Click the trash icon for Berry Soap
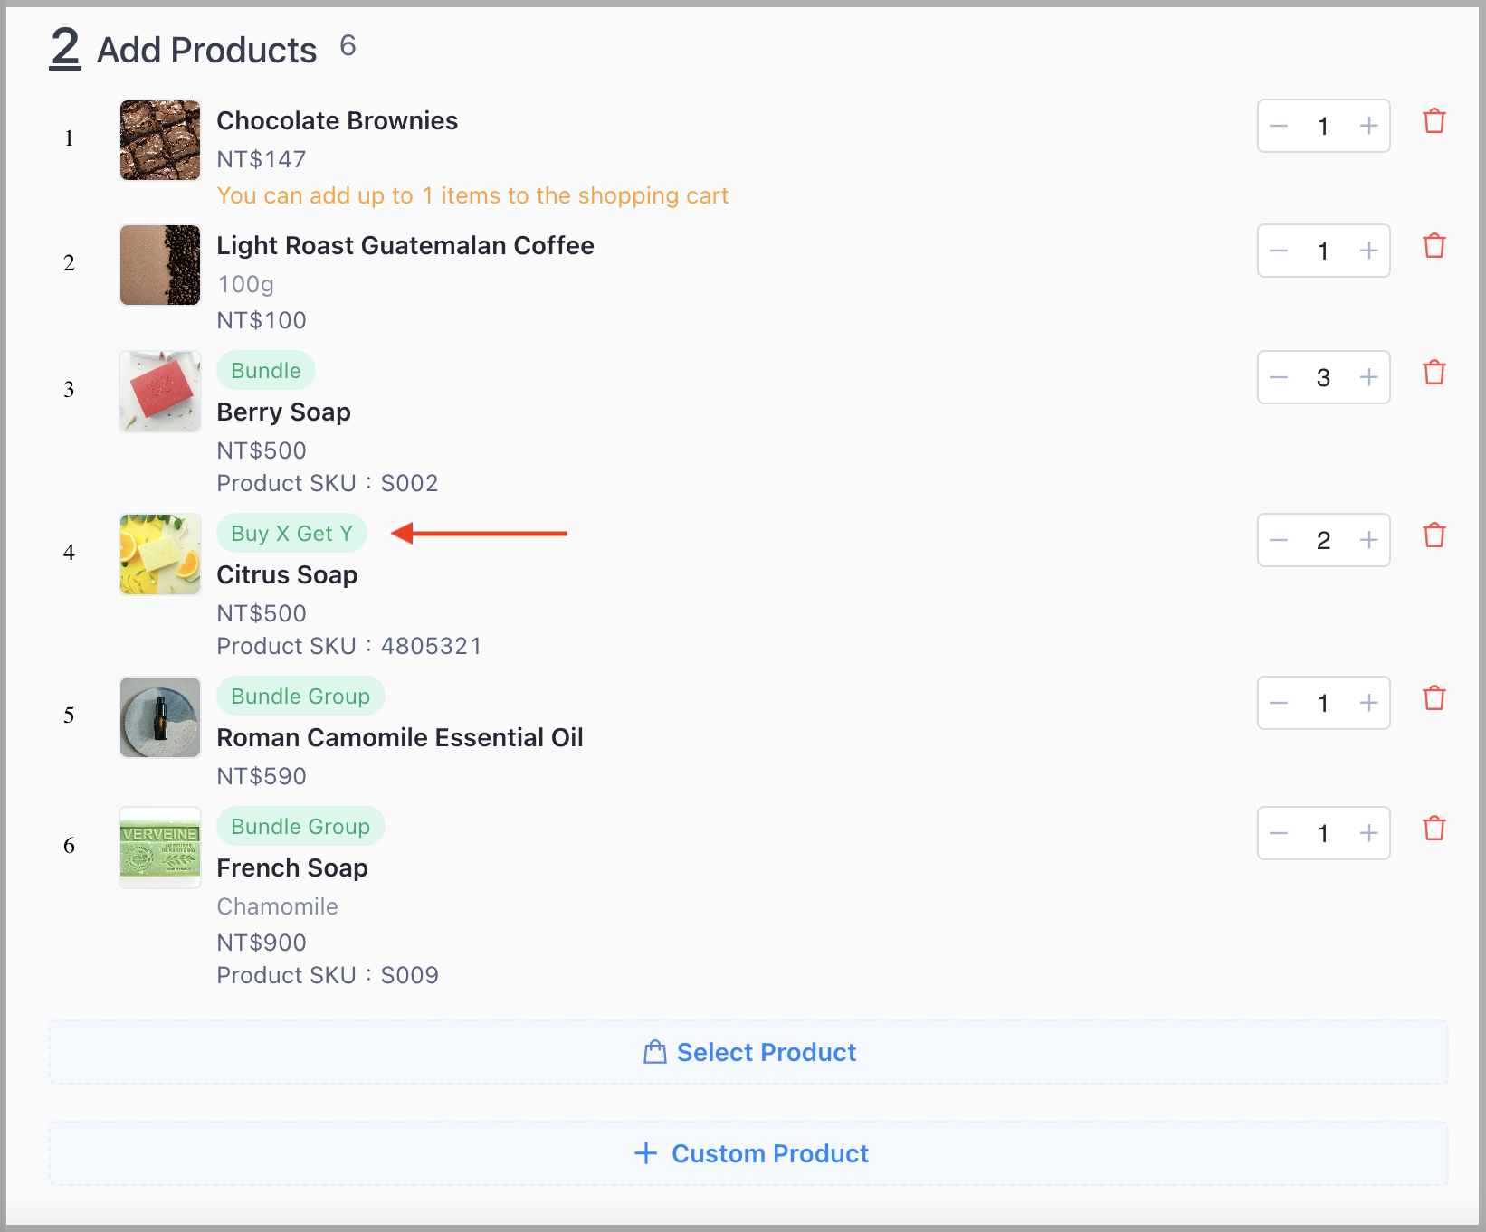 click(x=1434, y=373)
